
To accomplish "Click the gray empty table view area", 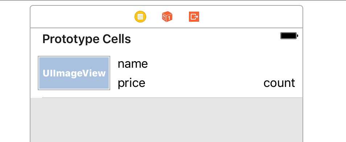I will click(166, 120).
